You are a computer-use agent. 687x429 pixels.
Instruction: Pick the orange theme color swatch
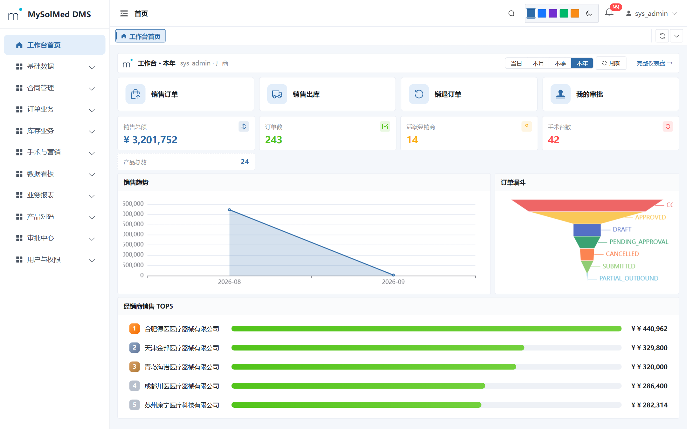(575, 13)
